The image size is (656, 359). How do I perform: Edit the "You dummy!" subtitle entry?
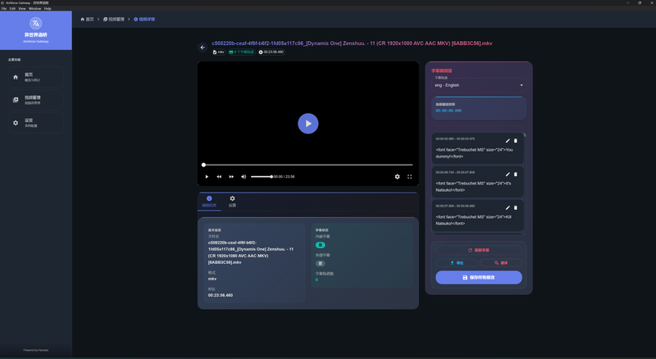click(x=508, y=141)
